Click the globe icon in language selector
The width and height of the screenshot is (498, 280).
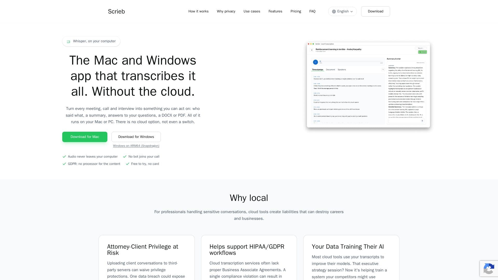tap(334, 11)
